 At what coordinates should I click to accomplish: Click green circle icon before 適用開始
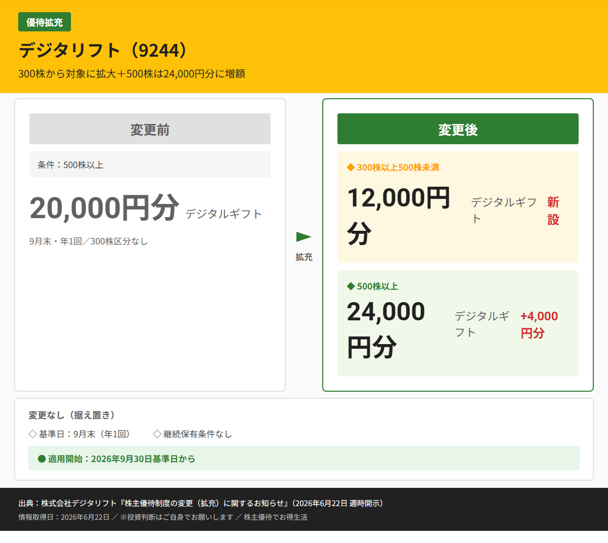tap(42, 459)
